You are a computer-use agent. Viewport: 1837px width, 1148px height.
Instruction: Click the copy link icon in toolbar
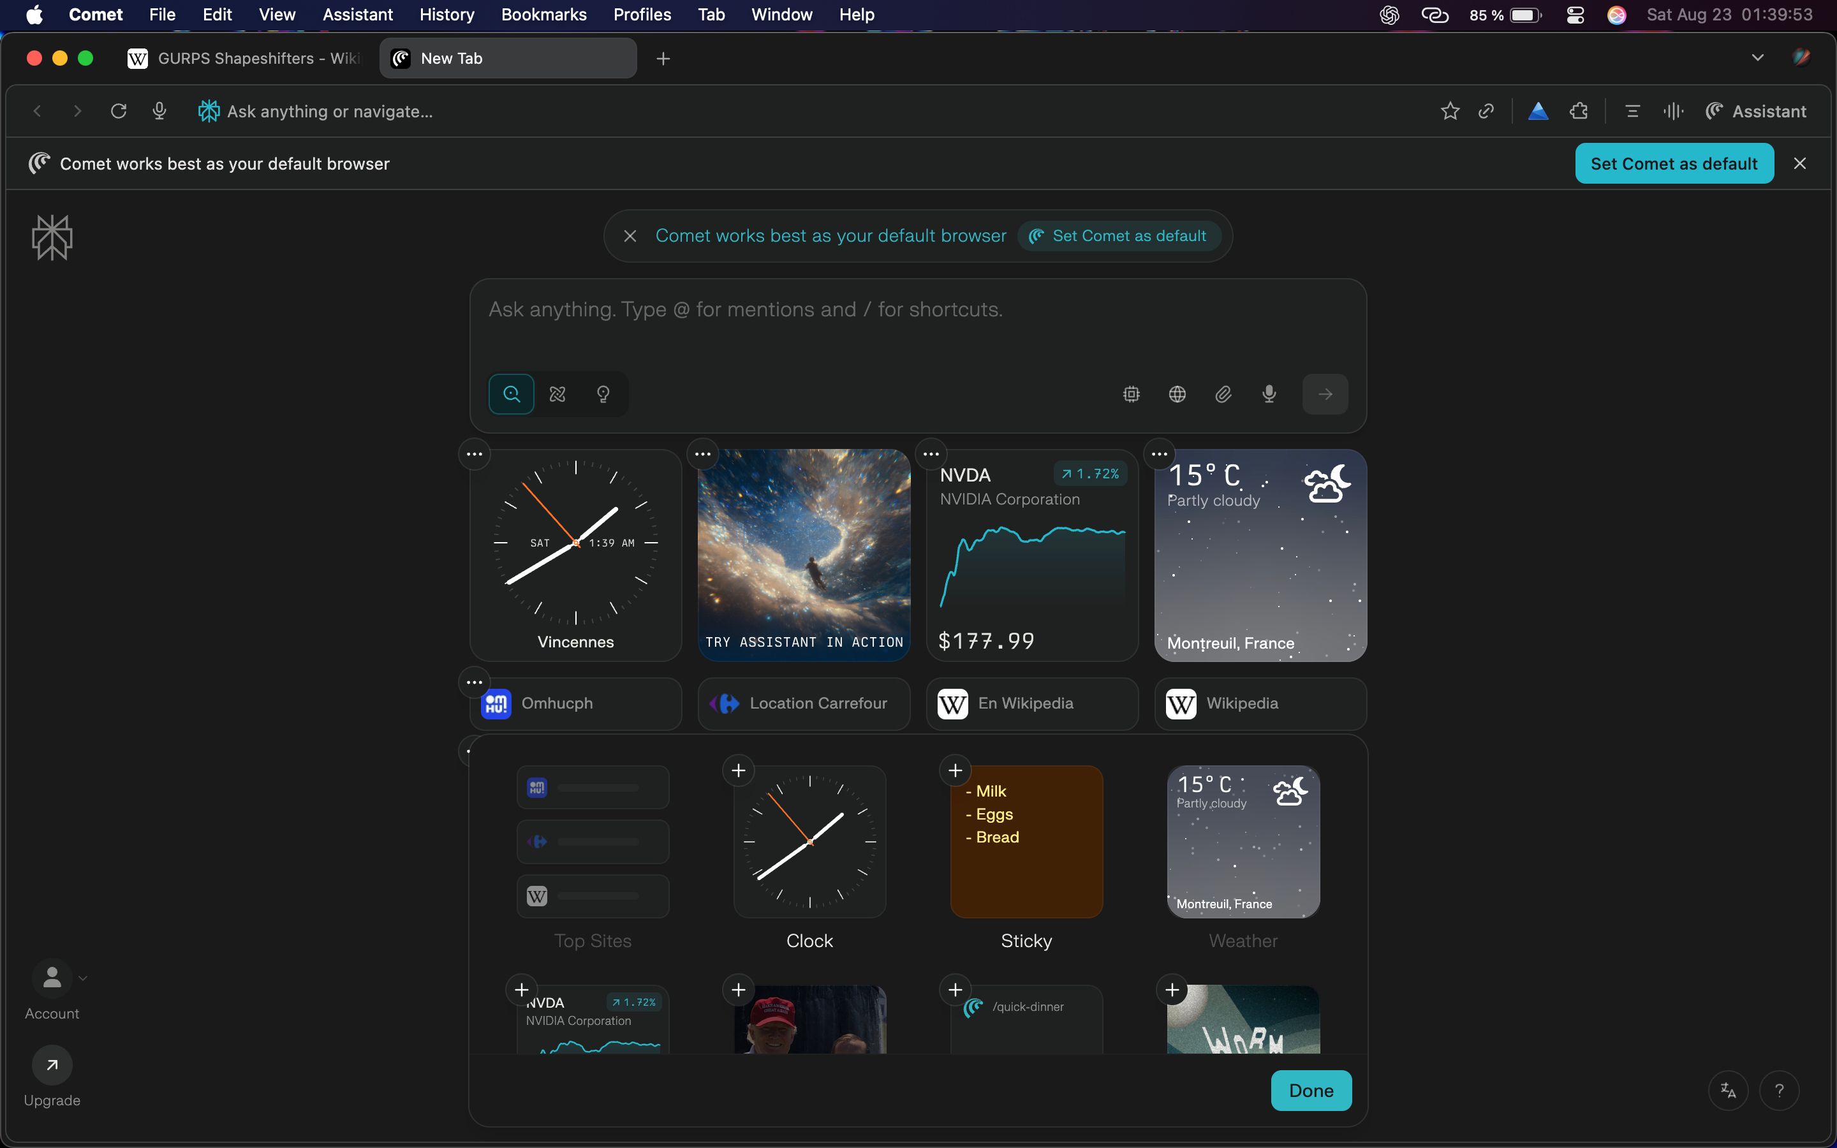tap(1486, 112)
